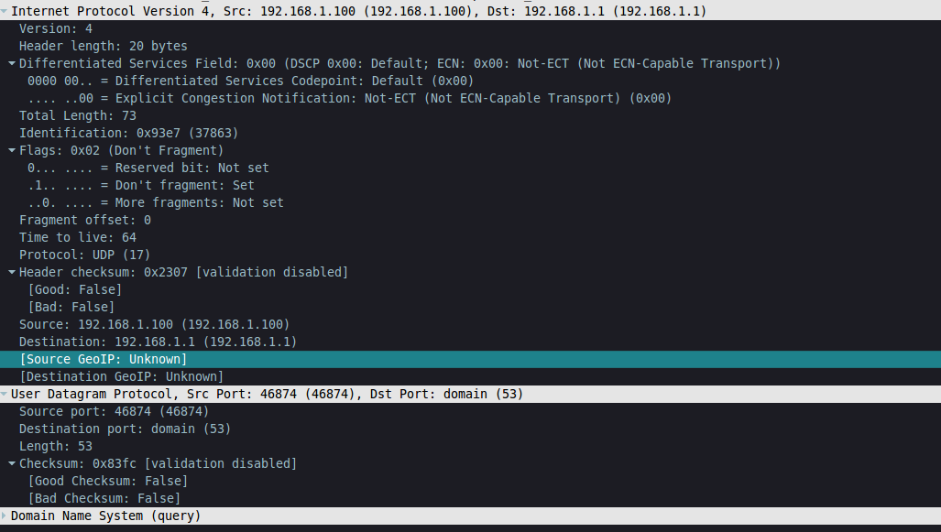
Task: Select the Version: 4 field
Action: click(x=471, y=28)
